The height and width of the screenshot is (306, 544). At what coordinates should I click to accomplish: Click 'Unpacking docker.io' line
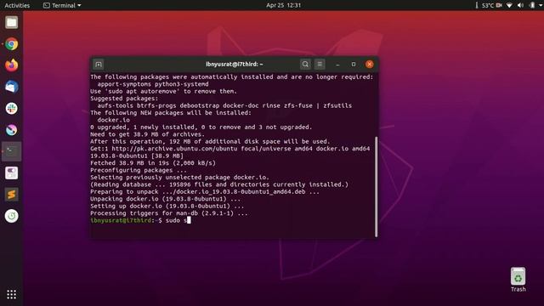[166, 199]
